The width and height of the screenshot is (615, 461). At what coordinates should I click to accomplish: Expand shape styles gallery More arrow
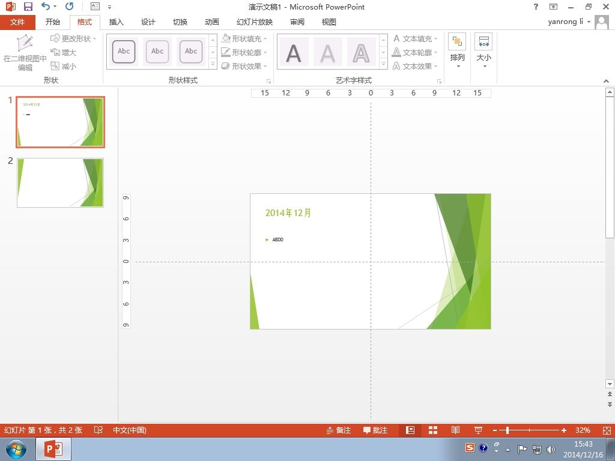click(213, 64)
